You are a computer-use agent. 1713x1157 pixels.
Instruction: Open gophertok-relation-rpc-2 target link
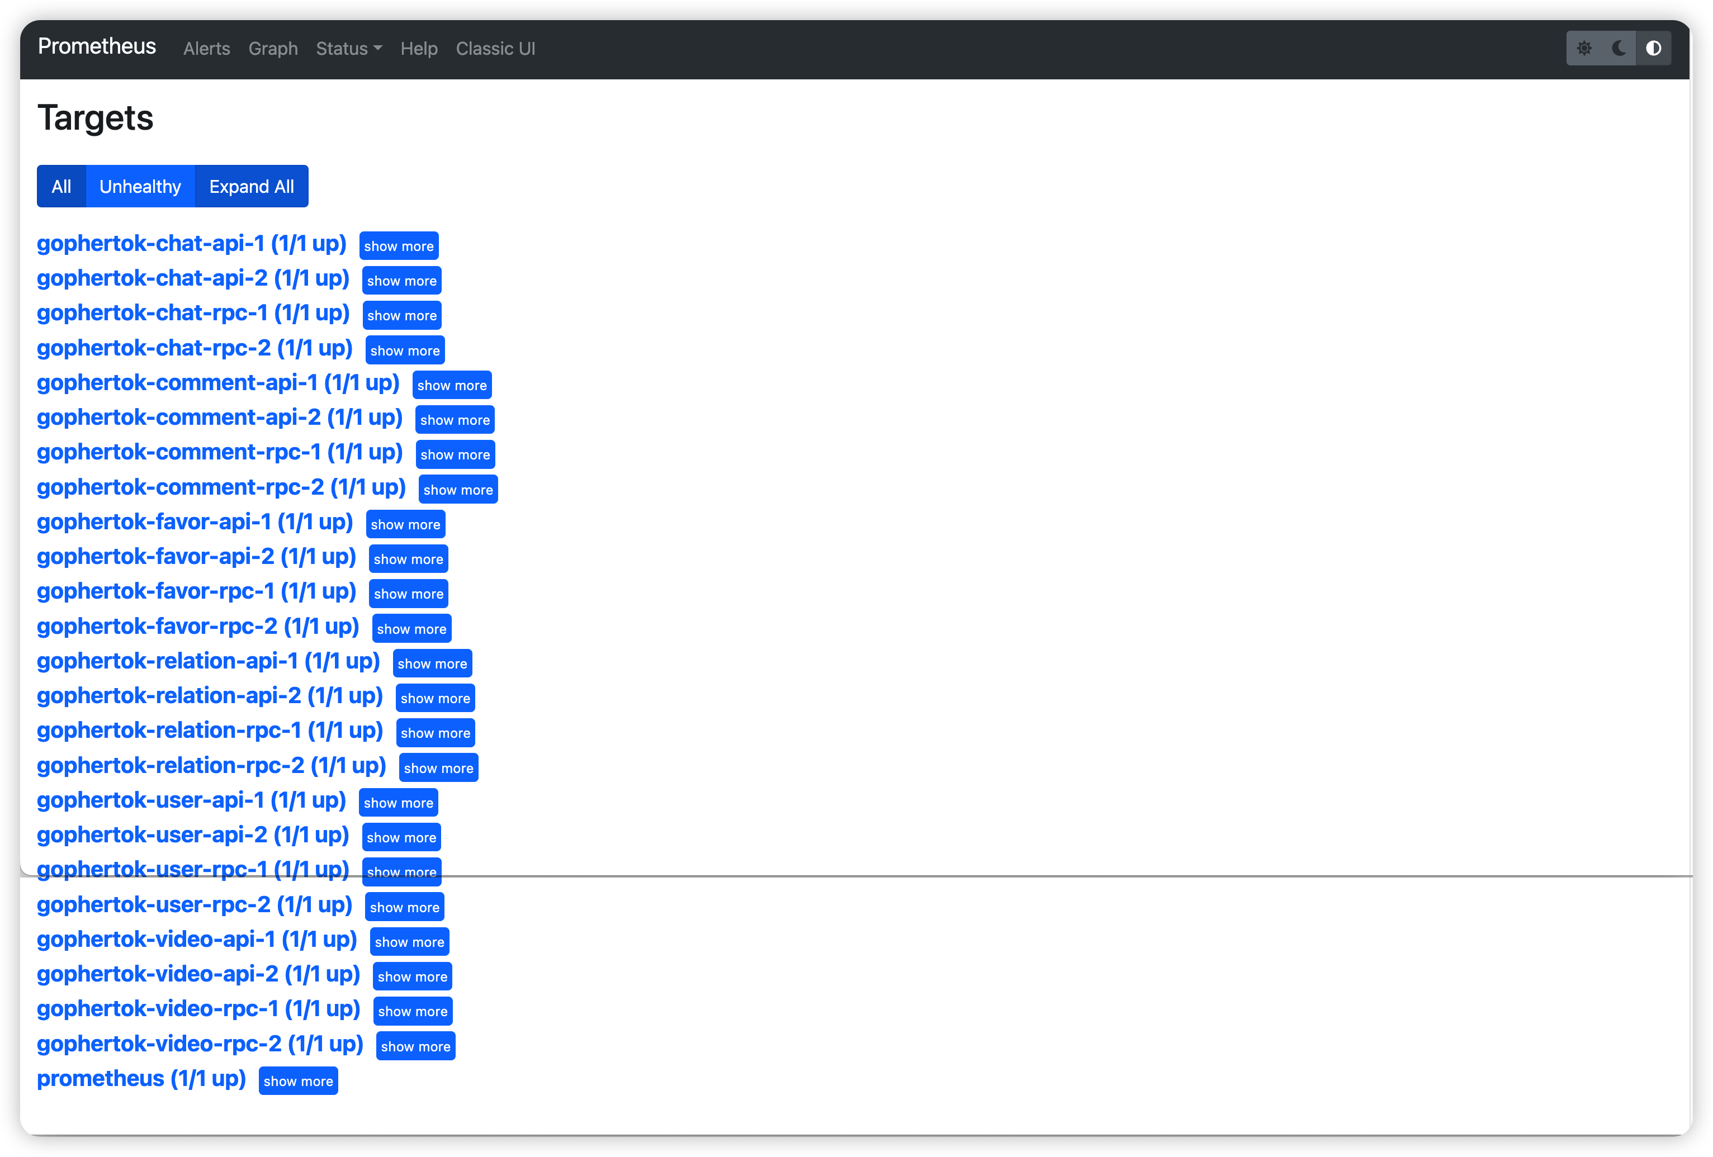coord(211,765)
